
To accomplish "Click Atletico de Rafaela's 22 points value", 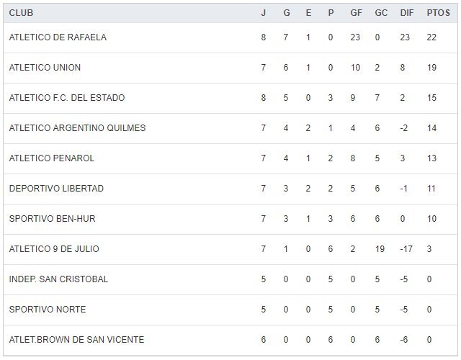I will 433,37.
